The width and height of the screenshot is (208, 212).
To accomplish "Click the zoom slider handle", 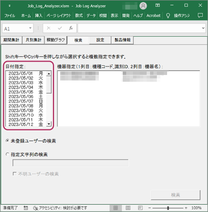I will pyautogui.click(x=168, y=208).
